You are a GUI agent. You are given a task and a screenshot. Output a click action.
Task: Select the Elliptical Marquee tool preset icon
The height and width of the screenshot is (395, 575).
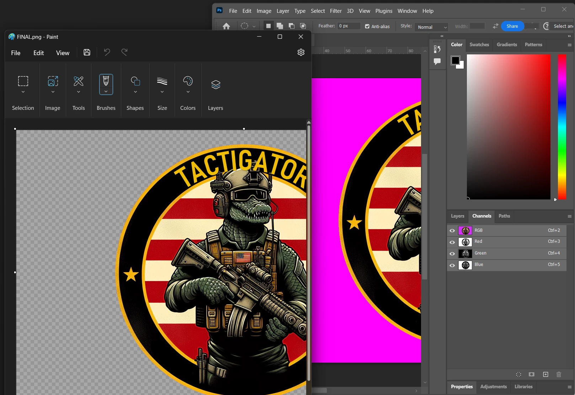point(244,26)
